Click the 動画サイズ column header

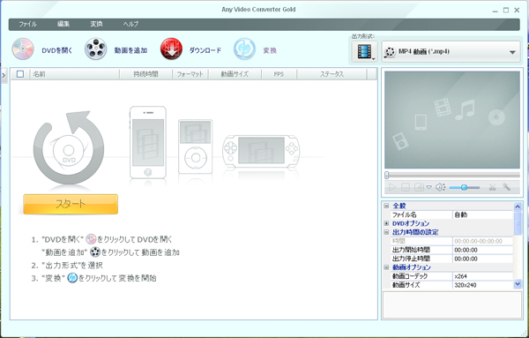tap(235, 74)
